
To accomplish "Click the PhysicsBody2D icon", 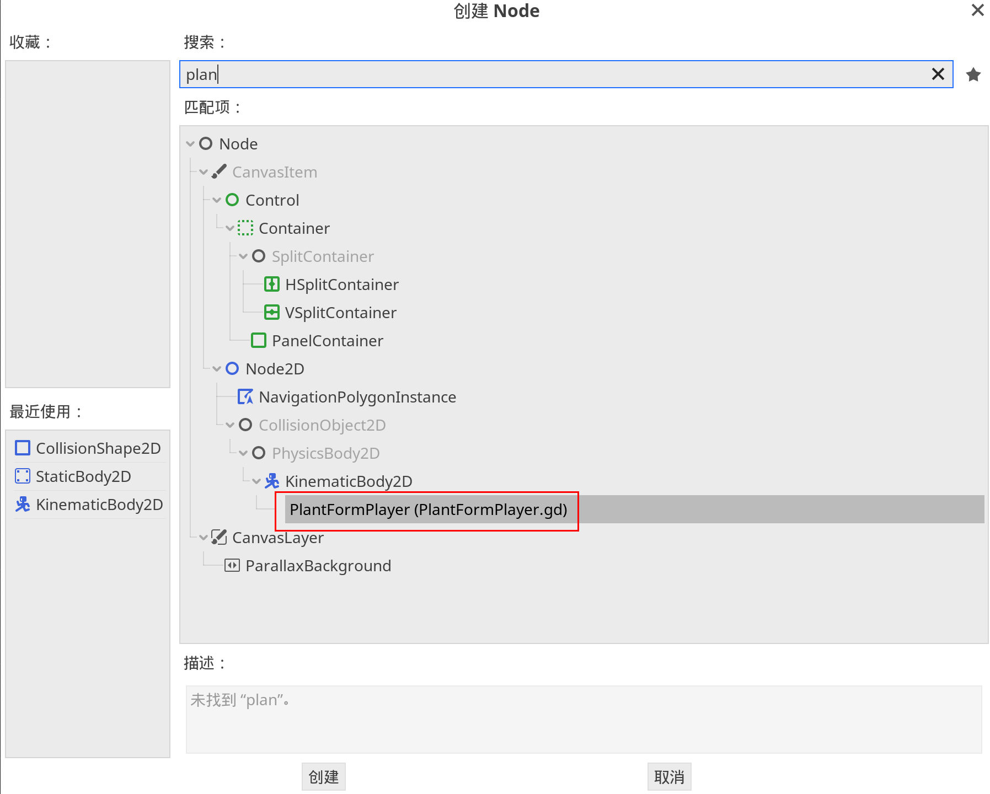I will (259, 453).
